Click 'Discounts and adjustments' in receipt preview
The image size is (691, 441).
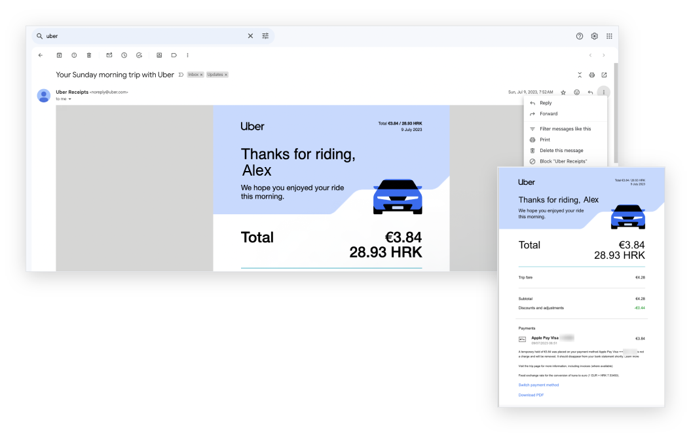(541, 308)
